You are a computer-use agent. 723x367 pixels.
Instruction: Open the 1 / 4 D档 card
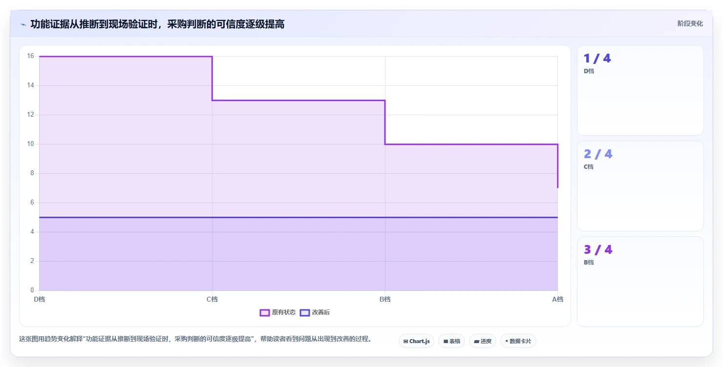640,90
